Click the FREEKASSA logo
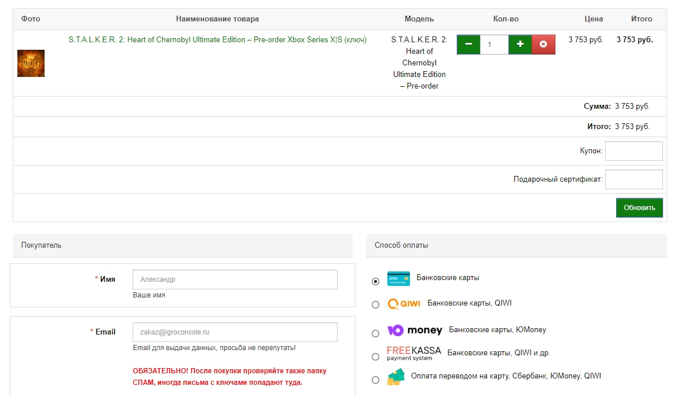The height and width of the screenshot is (397, 692). click(x=414, y=353)
